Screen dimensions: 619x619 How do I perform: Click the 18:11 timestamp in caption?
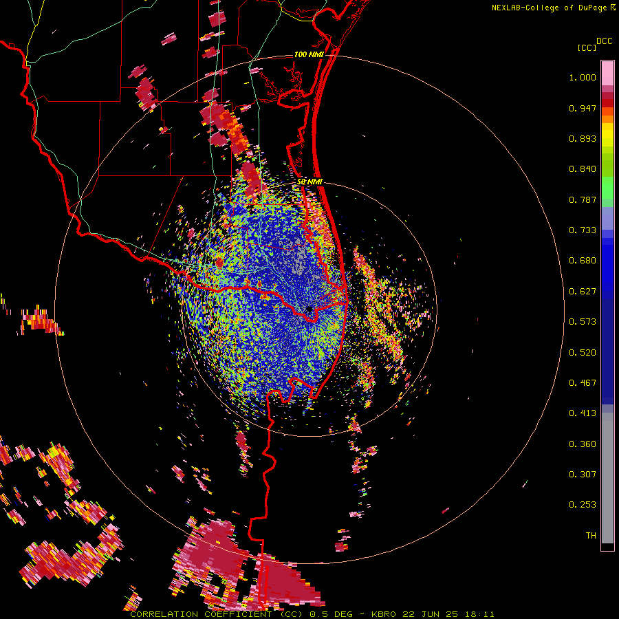[x=480, y=614]
